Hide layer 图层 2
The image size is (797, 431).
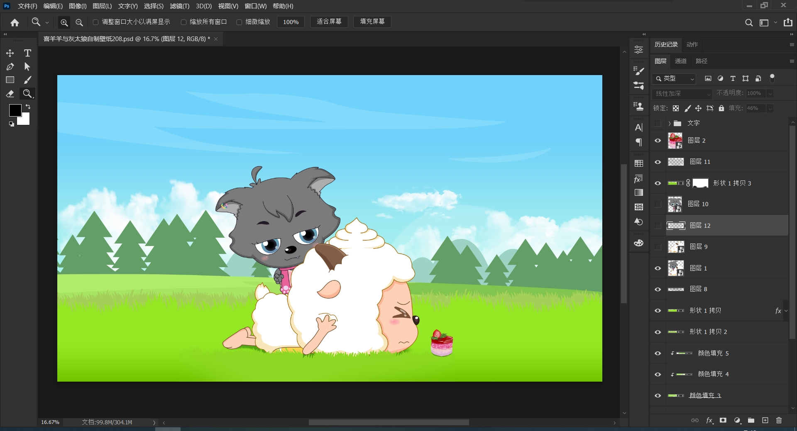point(658,141)
